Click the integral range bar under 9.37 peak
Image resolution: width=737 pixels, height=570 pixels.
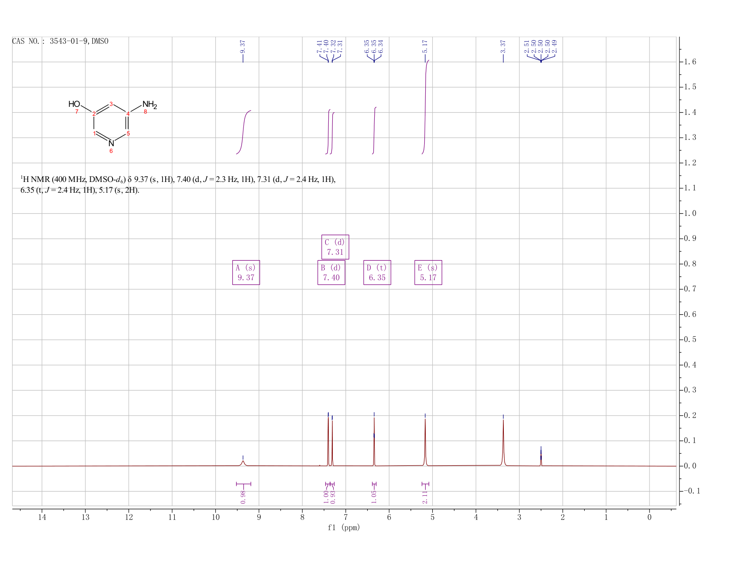click(243, 484)
